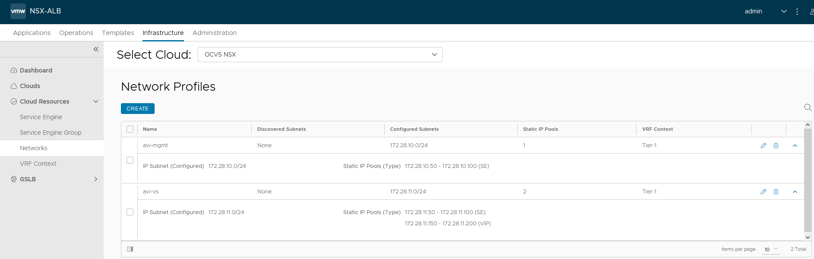The height and width of the screenshot is (259, 814).
Task: Open Service Engine Group page
Action: click(51, 133)
